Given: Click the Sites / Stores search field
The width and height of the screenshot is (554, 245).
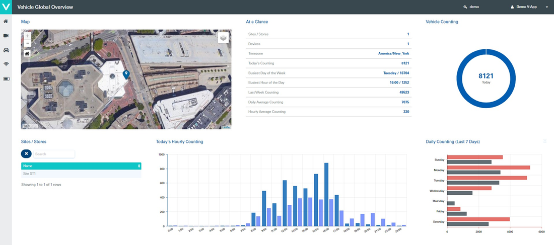Looking at the screenshot, I should click(53, 154).
